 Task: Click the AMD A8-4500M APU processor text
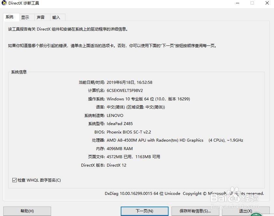175,140
